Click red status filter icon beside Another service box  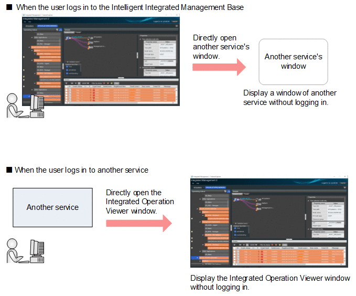pos(273,245)
